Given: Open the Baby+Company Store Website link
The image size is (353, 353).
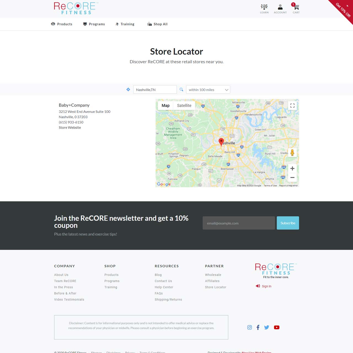Looking at the screenshot, I should click(x=70, y=127).
